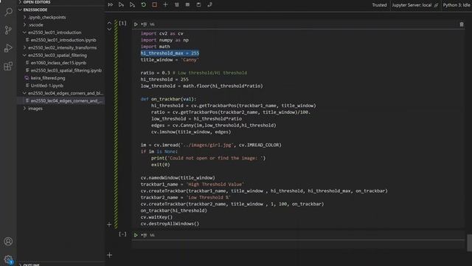Image resolution: width=472 pixels, height=266 pixels.
Task: Click the 'def on_trackbar(val):' line
Action: [168, 99]
